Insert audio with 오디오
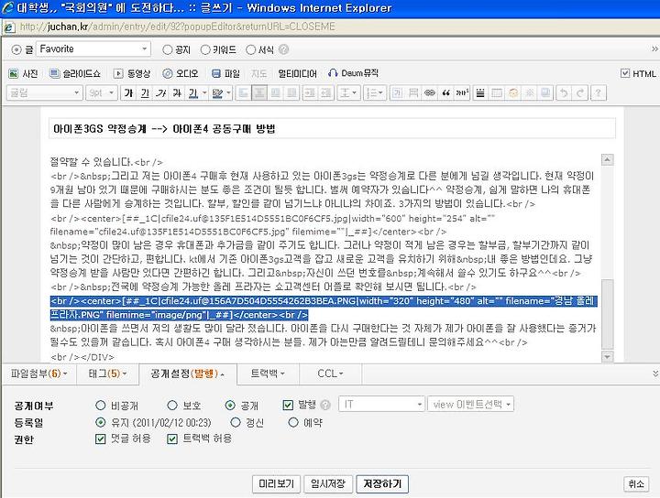Image resolution: width=660 pixels, height=498 pixels. click(181, 73)
